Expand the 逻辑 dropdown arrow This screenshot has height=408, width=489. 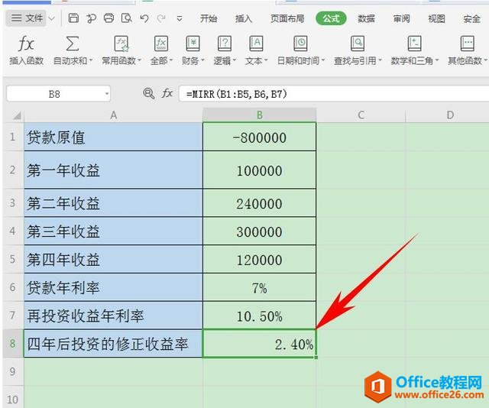click(x=235, y=60)
